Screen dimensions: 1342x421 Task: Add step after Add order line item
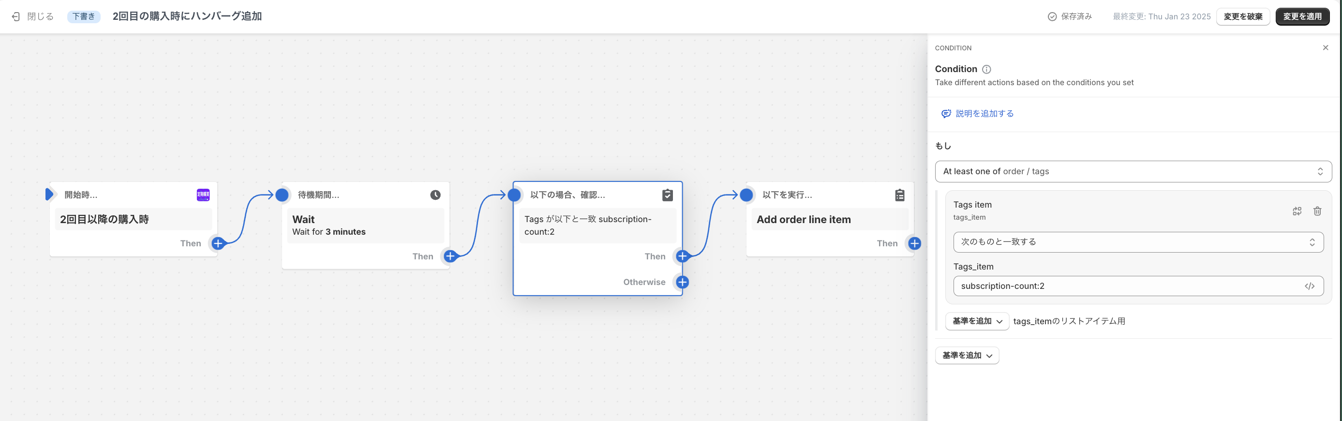[x=914, y=243]
